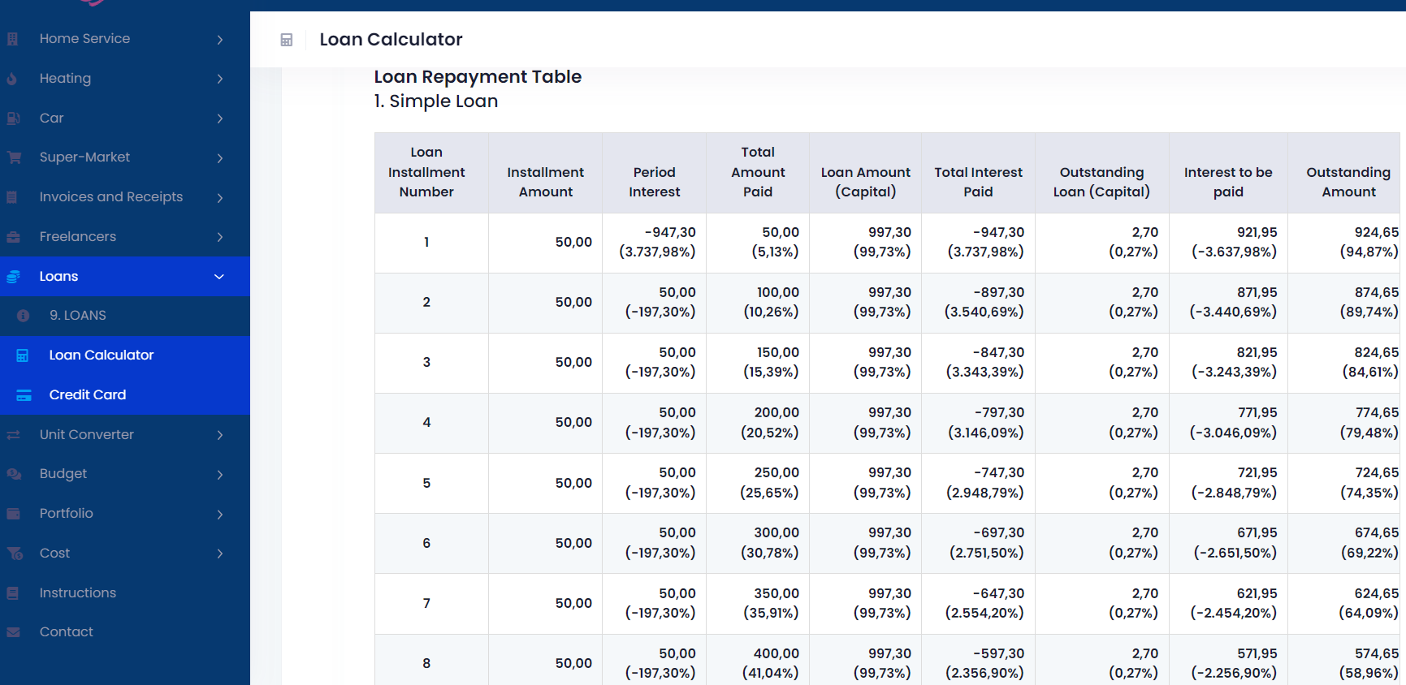Screen dimensions: 1406x685
Task: Expand the Super-Market menu chevron
Action: (219, 157)
